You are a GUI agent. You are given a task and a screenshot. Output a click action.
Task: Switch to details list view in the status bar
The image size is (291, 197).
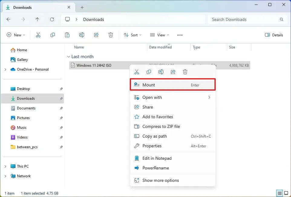(280, 193)
